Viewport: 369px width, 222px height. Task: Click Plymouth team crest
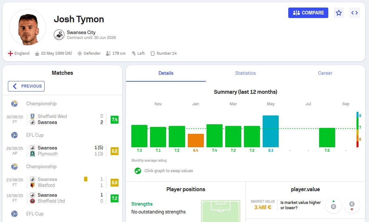point(33,154)
